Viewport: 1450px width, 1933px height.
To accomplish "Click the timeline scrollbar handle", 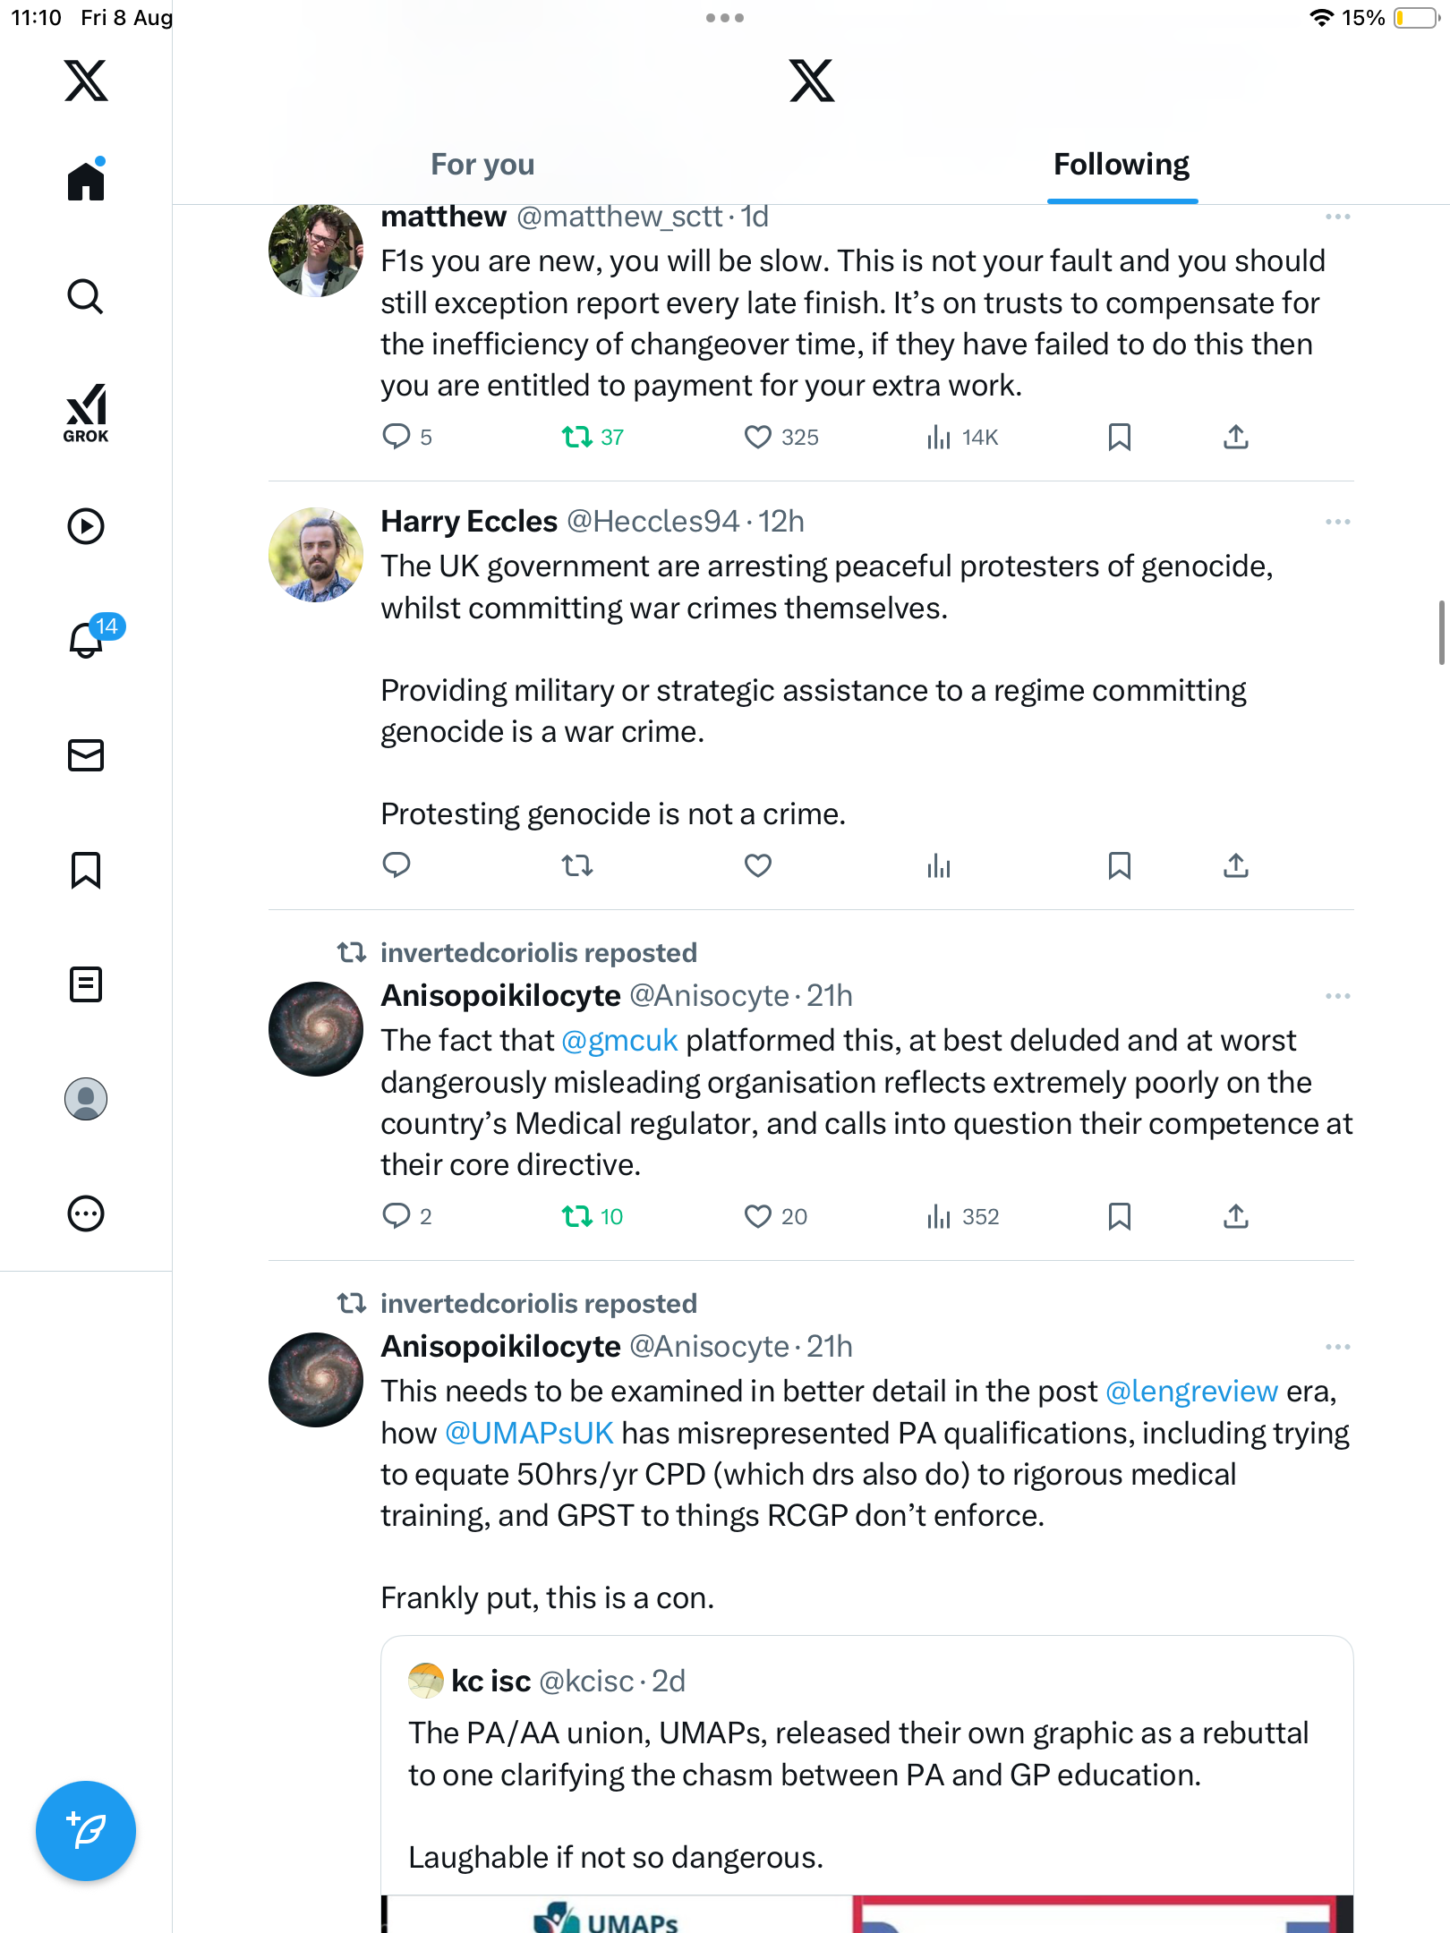I will click(1441, 633).
